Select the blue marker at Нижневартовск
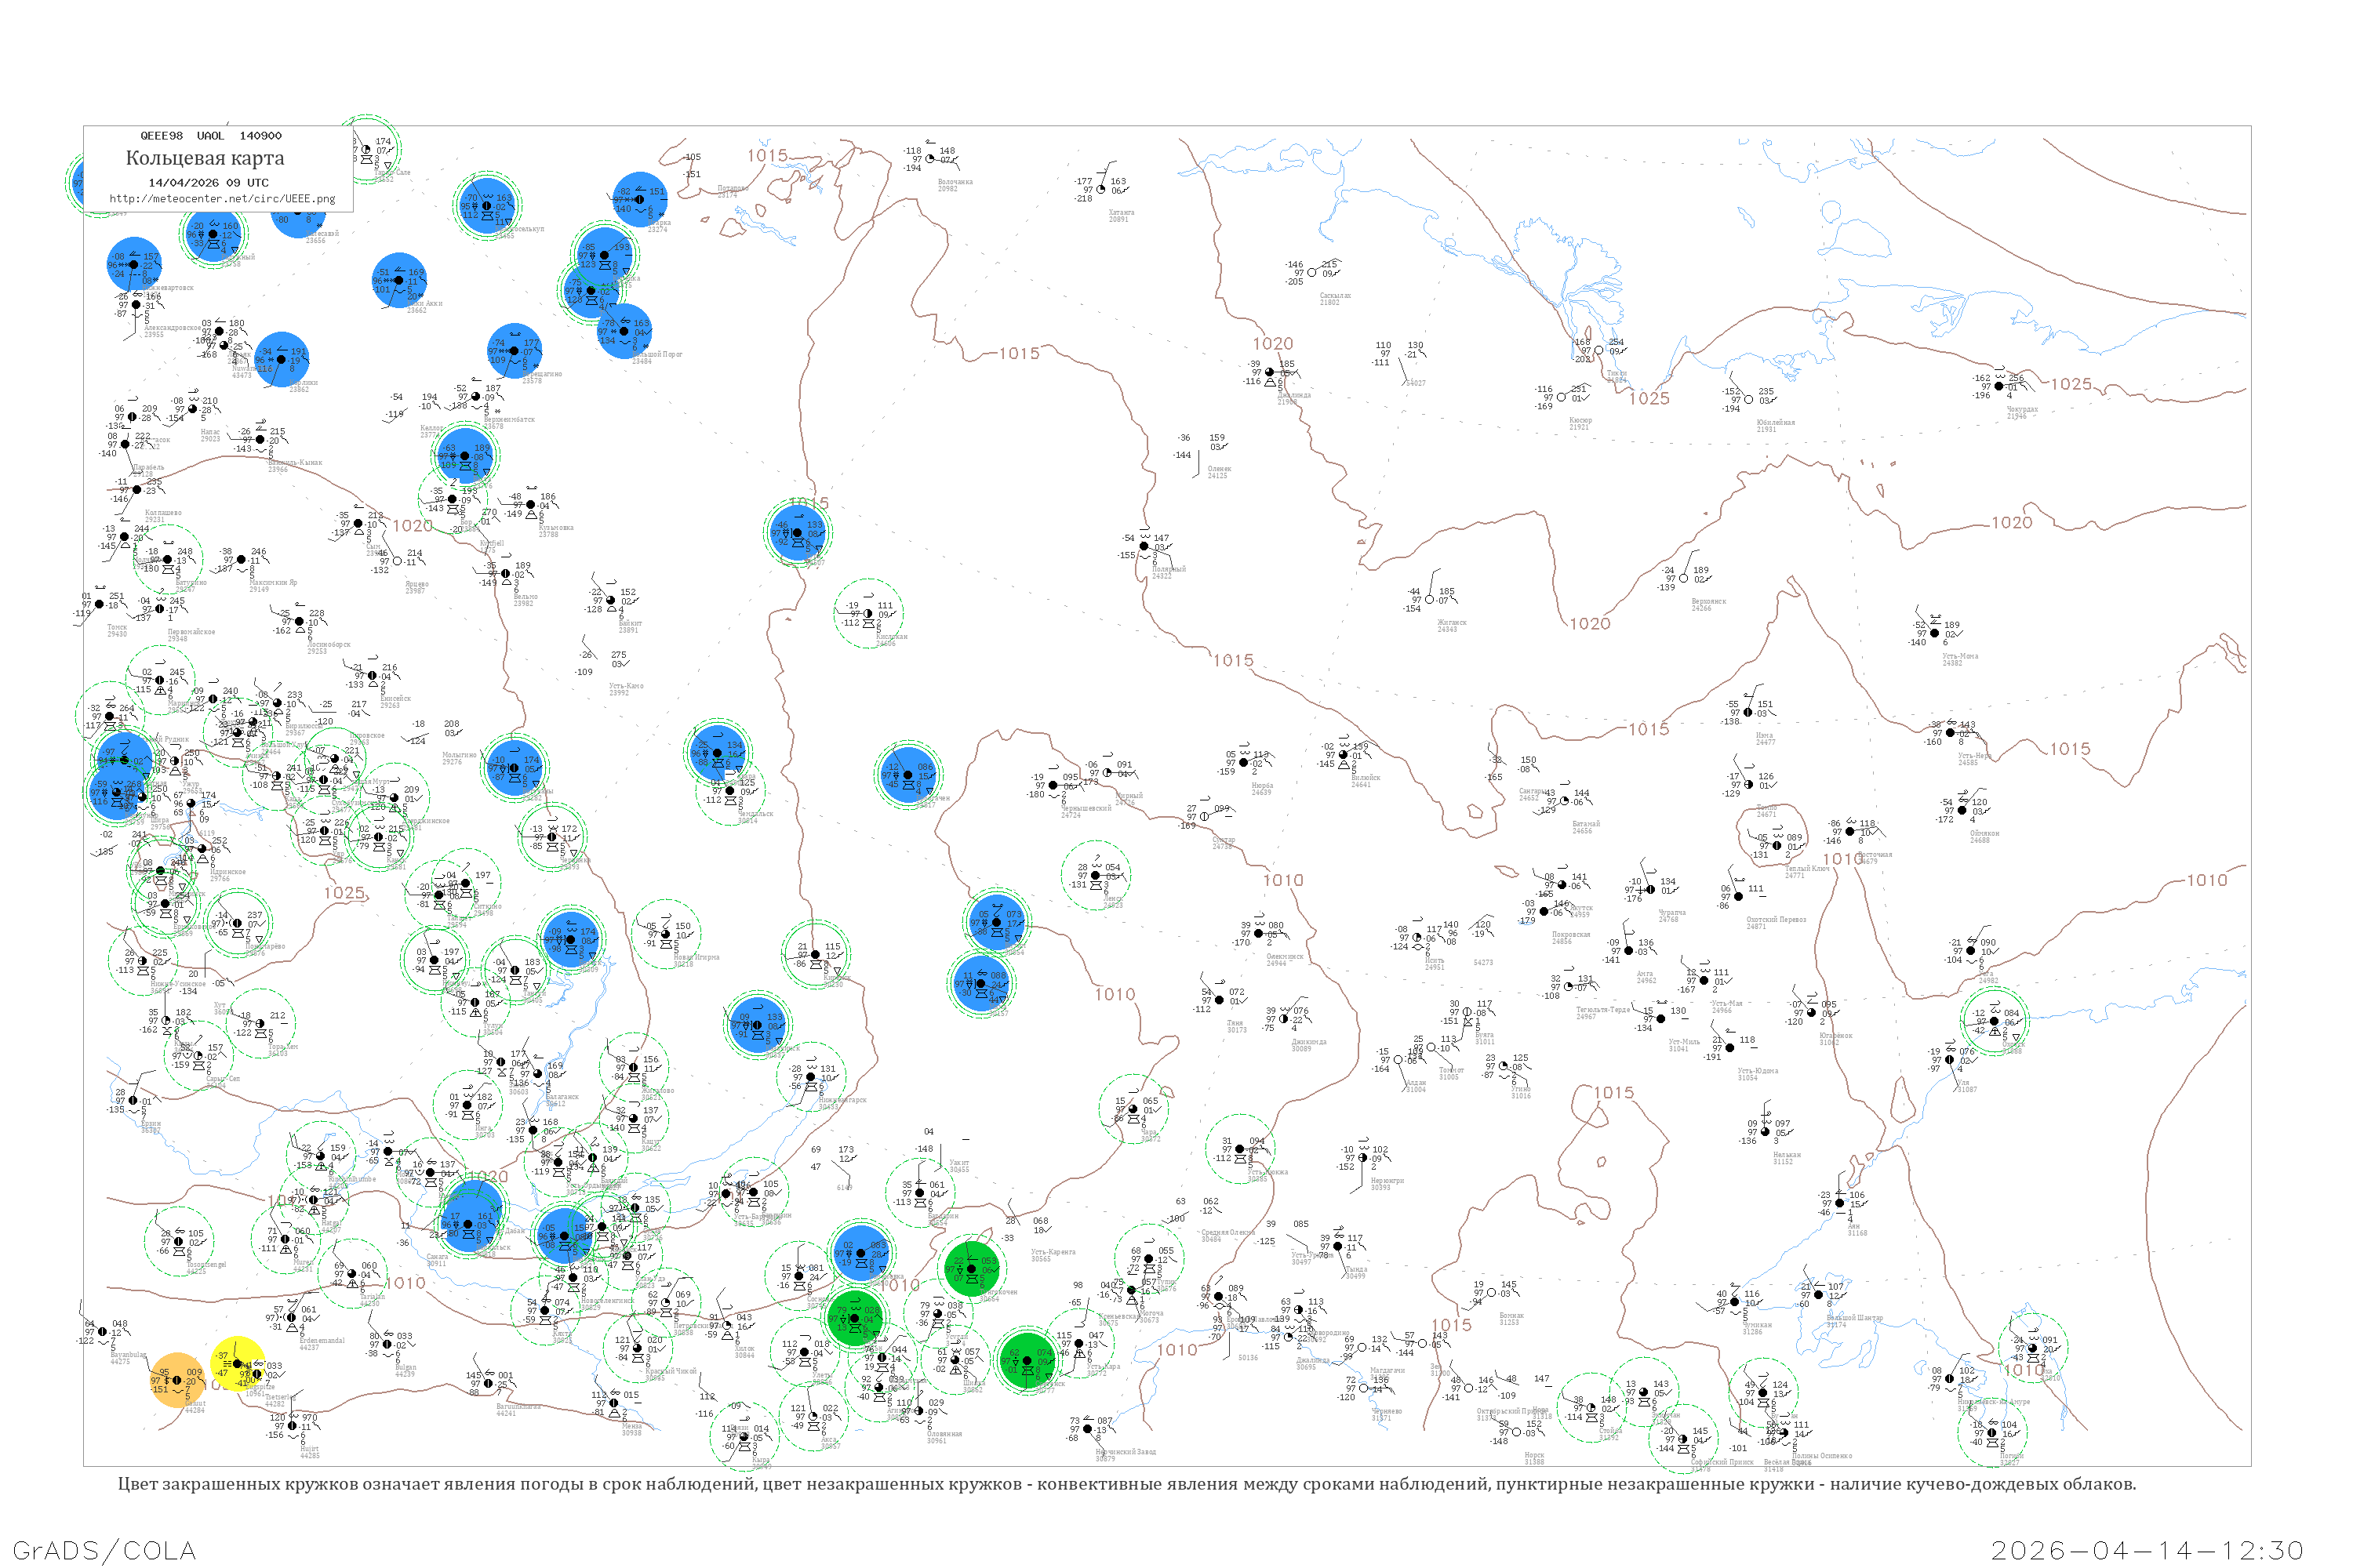This screenshot has width=2353, height=1568. tap(134, 265)
